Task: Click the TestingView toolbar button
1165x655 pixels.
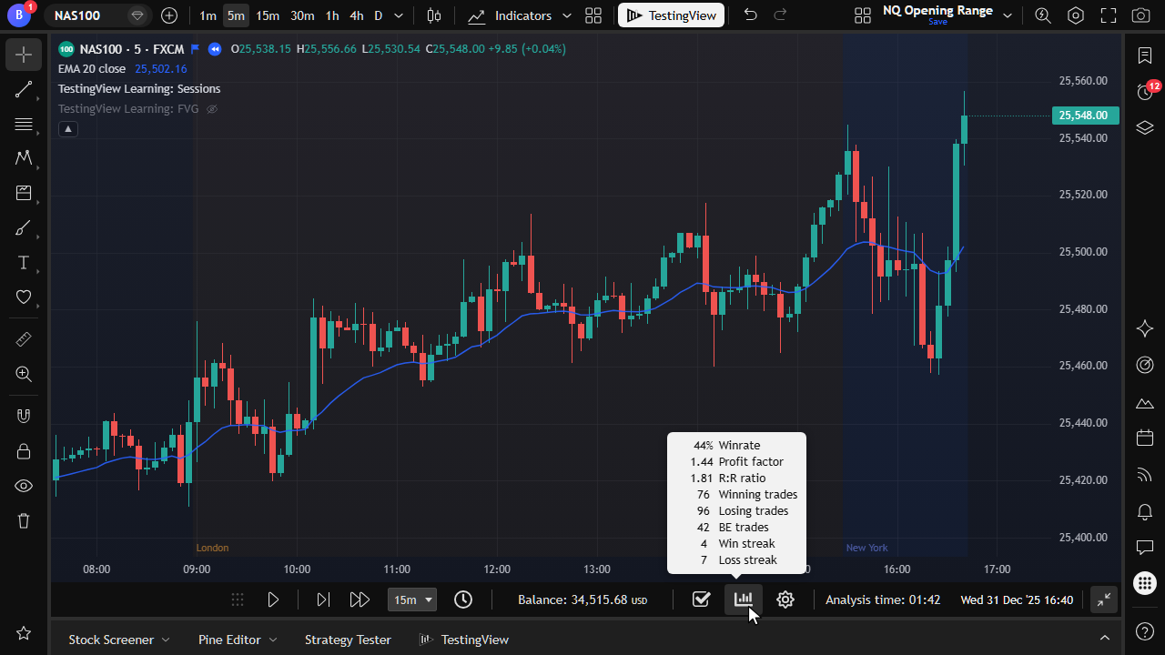Action: (x=672, y=15)
